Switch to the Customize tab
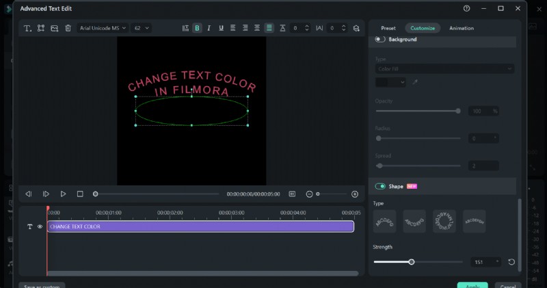The width and height of the screenshot is (547, 288). (x=423, y=28)
